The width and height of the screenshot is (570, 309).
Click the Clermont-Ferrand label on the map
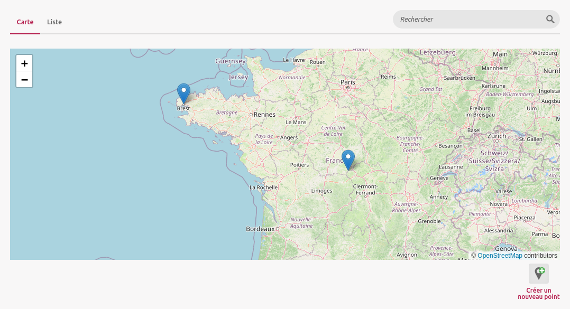pyautogui.click(x=365, y=190)
